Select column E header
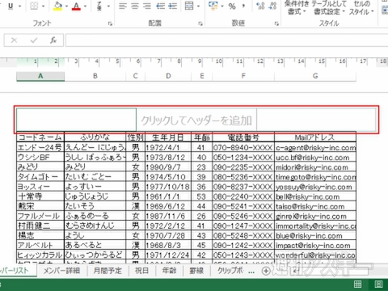The height and width of the screenshot is (291, 388). pos(202,76)
